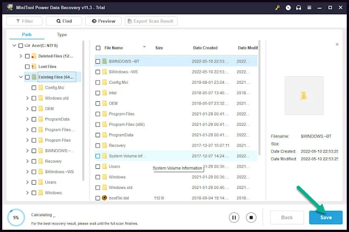Click the File Name sort dropdown arrow

pyautogui.click(x=144, y=47)
